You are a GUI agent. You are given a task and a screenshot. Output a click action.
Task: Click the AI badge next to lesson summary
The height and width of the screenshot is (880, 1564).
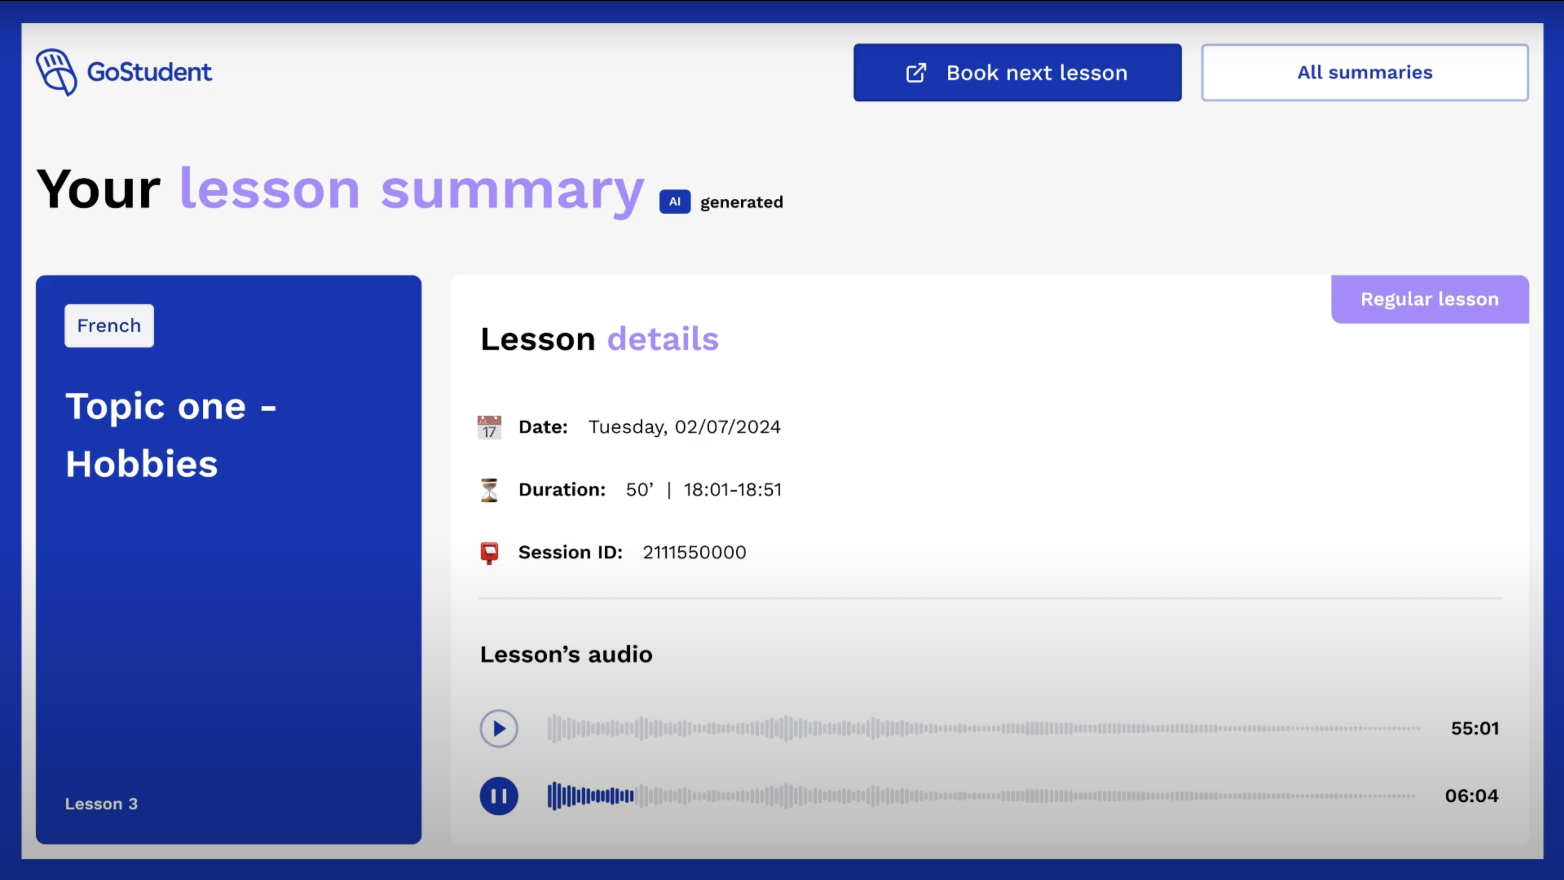pos(674,202)
